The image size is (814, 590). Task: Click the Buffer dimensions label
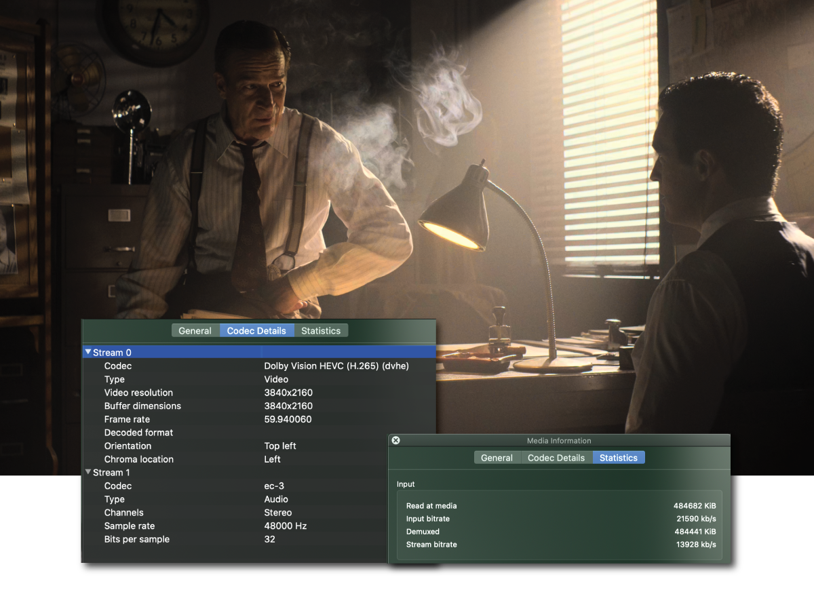point(142,406)
